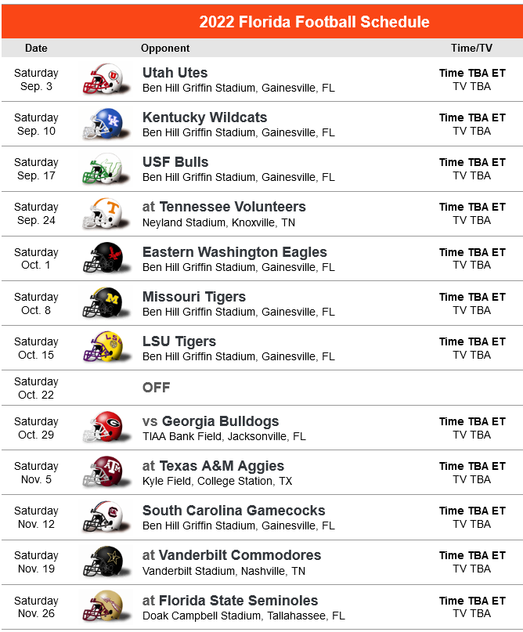Image resolution: width=523 pixels, height=632 pixels.
Task: Open the Tennessee Volunteers opponent link
Action: click(x=233, y=207)
